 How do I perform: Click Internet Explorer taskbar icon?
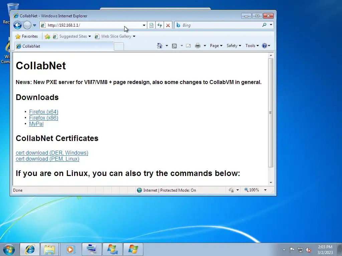(x=30, y=249)
